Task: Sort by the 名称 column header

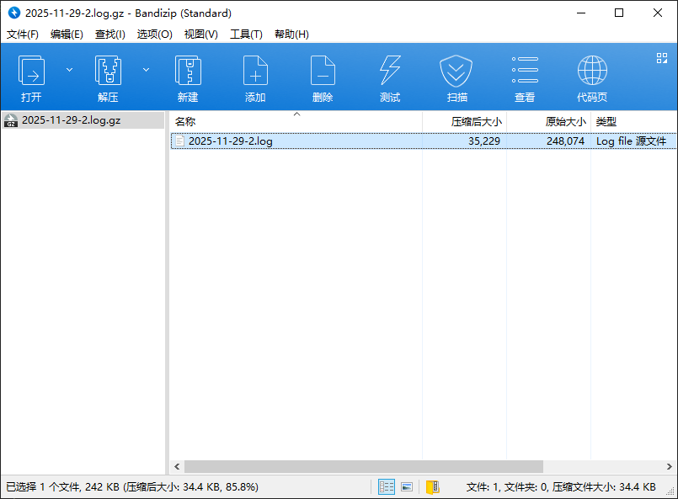Action: click(x=296, y=122)
